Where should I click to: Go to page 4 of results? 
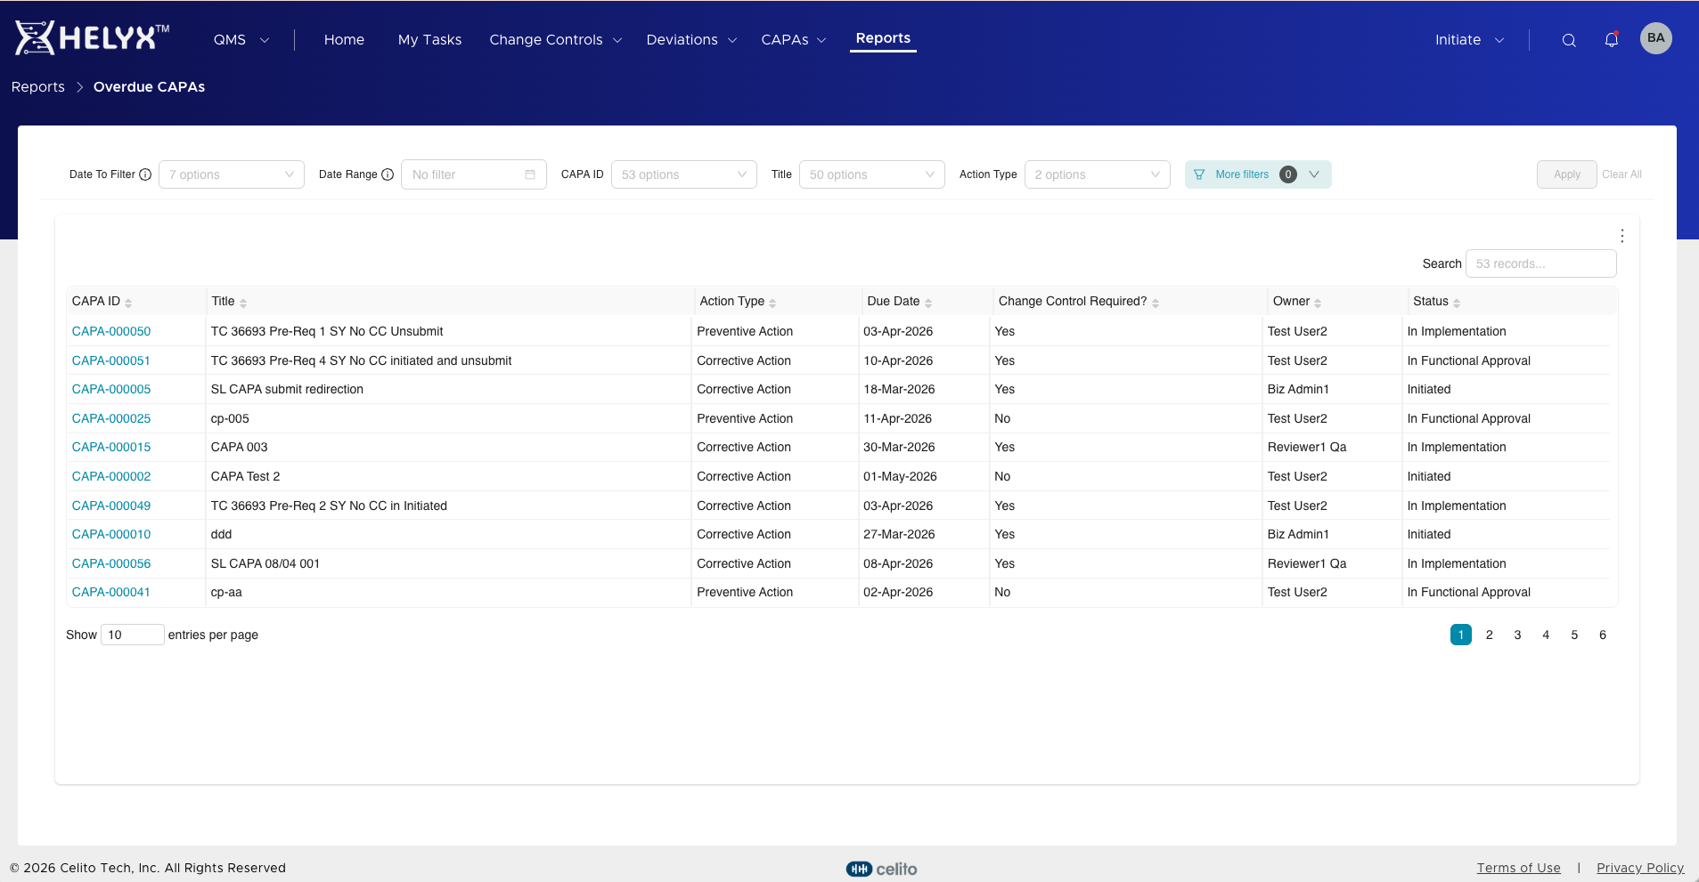[x=1546, y=635]
